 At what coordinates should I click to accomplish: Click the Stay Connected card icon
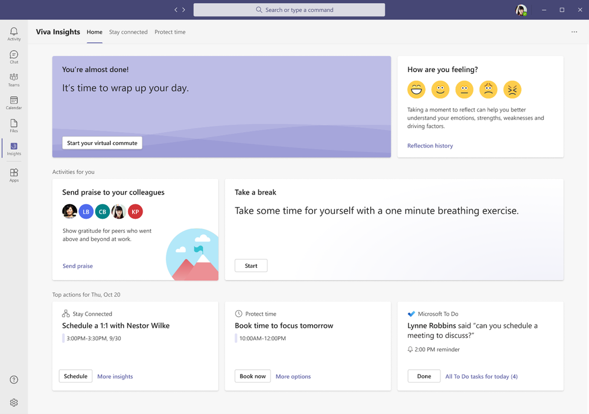pos(65,313)
